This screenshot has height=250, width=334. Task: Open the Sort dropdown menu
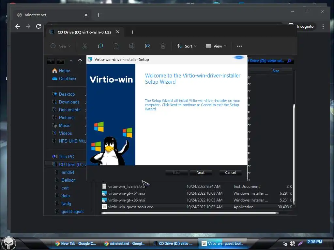click(x=187, y=46)
